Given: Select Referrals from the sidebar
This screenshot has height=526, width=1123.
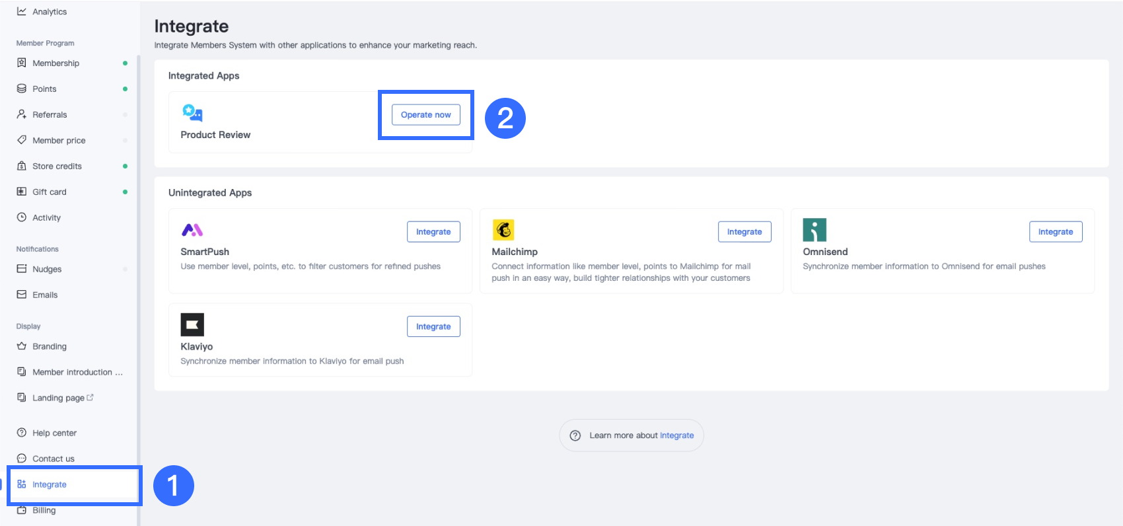Looking at the screenshot, I should 50,115.
